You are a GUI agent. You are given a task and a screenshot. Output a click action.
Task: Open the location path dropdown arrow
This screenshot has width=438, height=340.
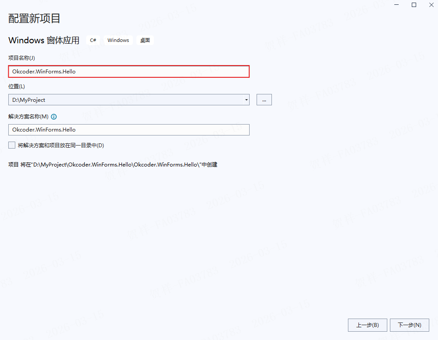(x=247, y=100)
